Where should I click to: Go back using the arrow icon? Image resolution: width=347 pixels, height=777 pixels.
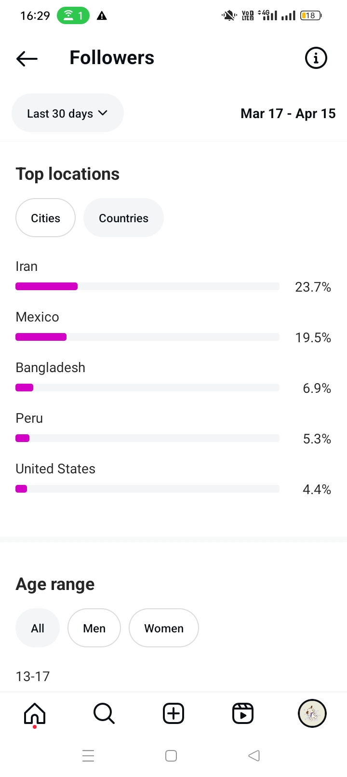pos(27,58)
